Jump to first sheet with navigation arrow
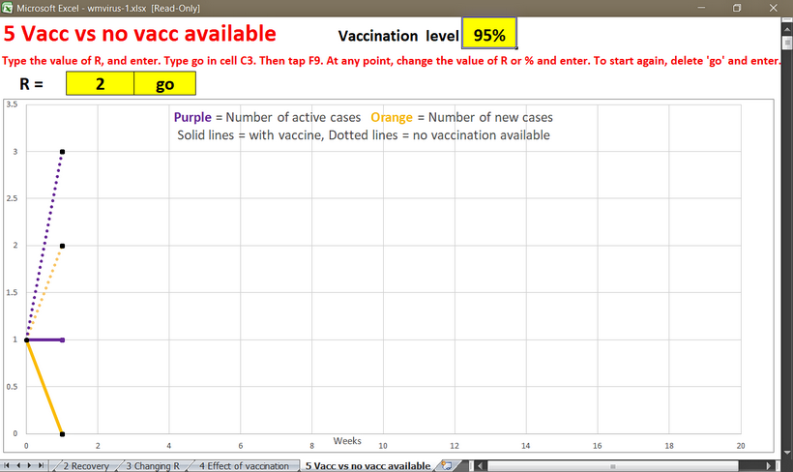The width and height of the screenshot is (793, 472). click(8, 465)
